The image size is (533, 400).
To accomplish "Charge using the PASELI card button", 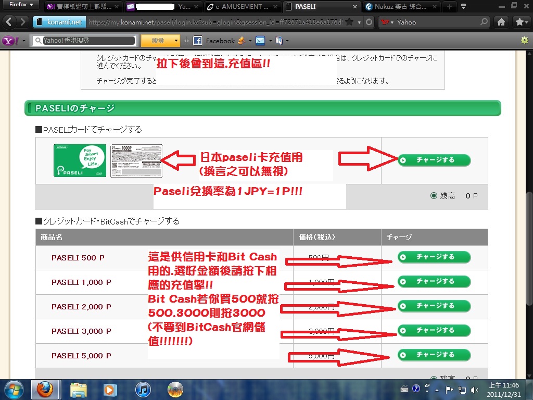I will (434, 160).
